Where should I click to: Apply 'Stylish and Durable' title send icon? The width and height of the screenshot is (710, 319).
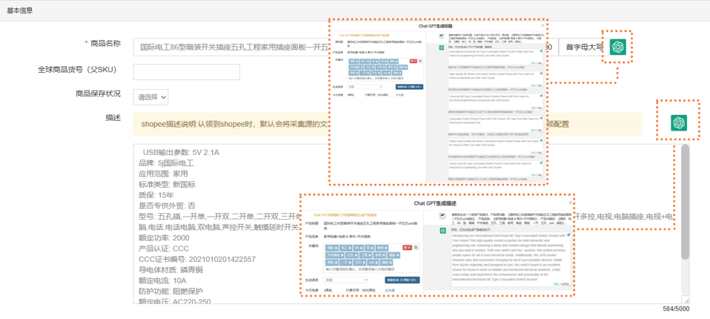point(540,140)
